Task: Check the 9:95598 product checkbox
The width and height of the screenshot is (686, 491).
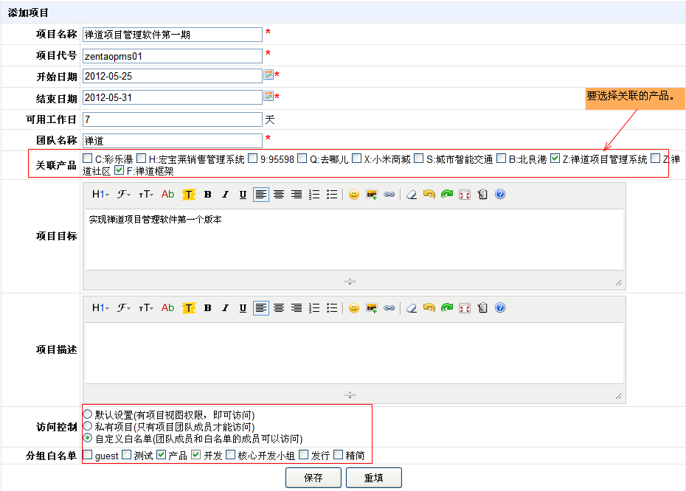Action: (252, 159)
